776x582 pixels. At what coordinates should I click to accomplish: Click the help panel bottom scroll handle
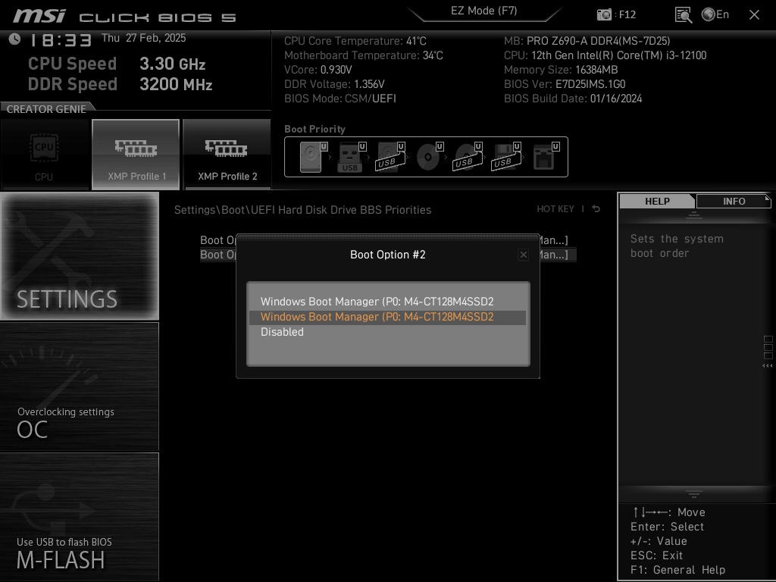(x=694, y=494)
